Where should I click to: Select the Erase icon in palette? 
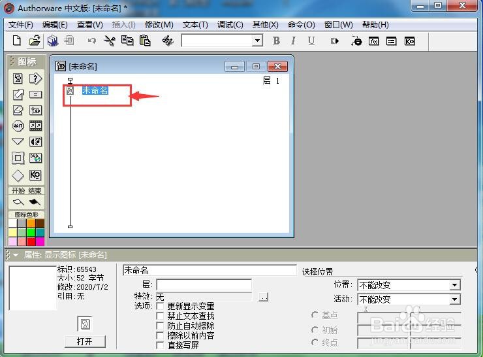[18, 110]
